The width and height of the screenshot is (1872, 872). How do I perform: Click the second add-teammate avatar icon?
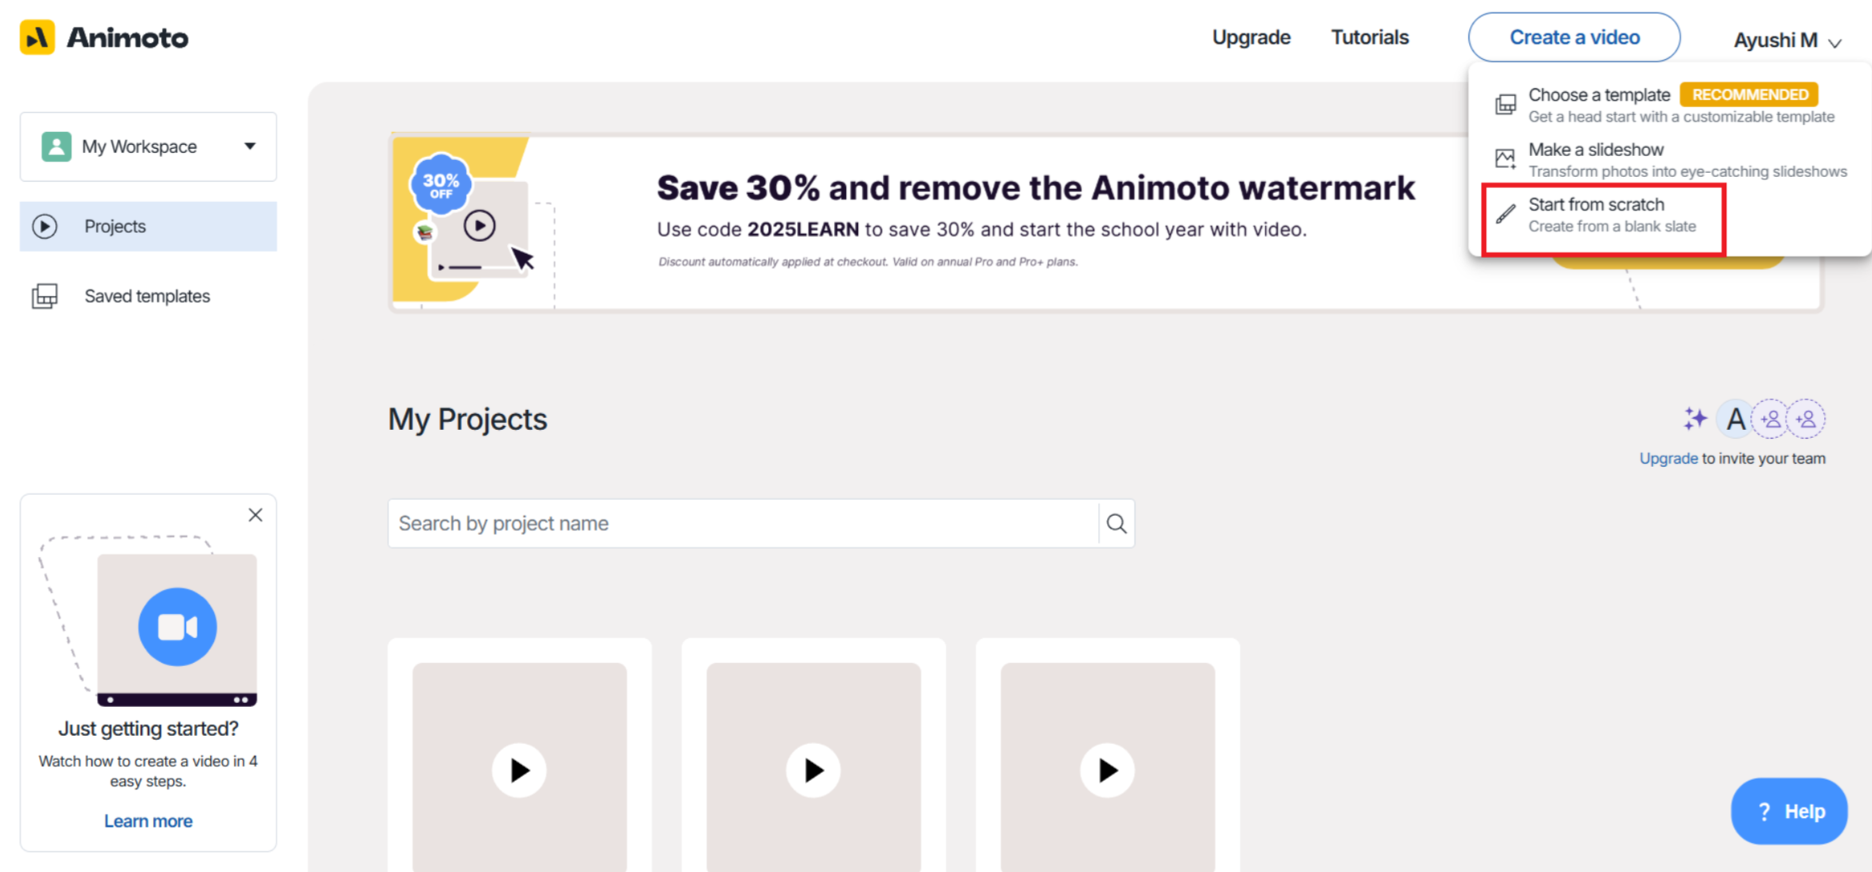tap(1806, 419)
